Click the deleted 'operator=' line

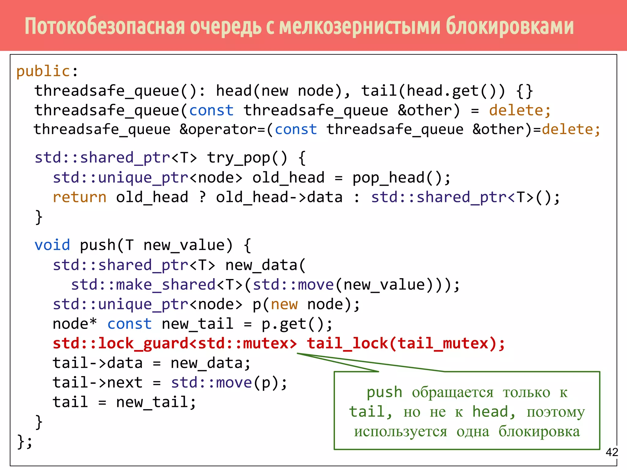coord(317,129)
